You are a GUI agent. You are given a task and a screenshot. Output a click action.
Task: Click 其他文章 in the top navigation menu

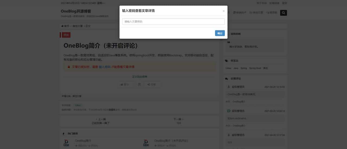point(256,12)
